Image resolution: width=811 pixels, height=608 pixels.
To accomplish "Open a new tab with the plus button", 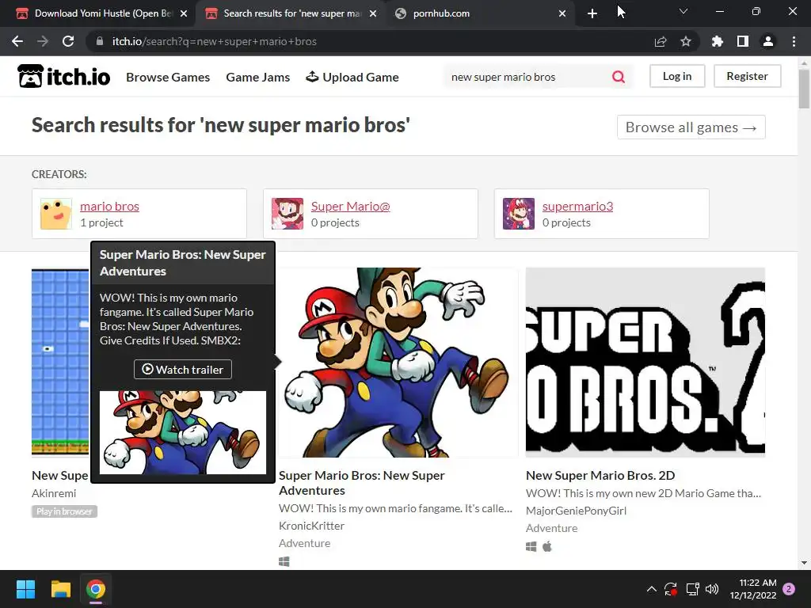I will (x=592, y=13).
